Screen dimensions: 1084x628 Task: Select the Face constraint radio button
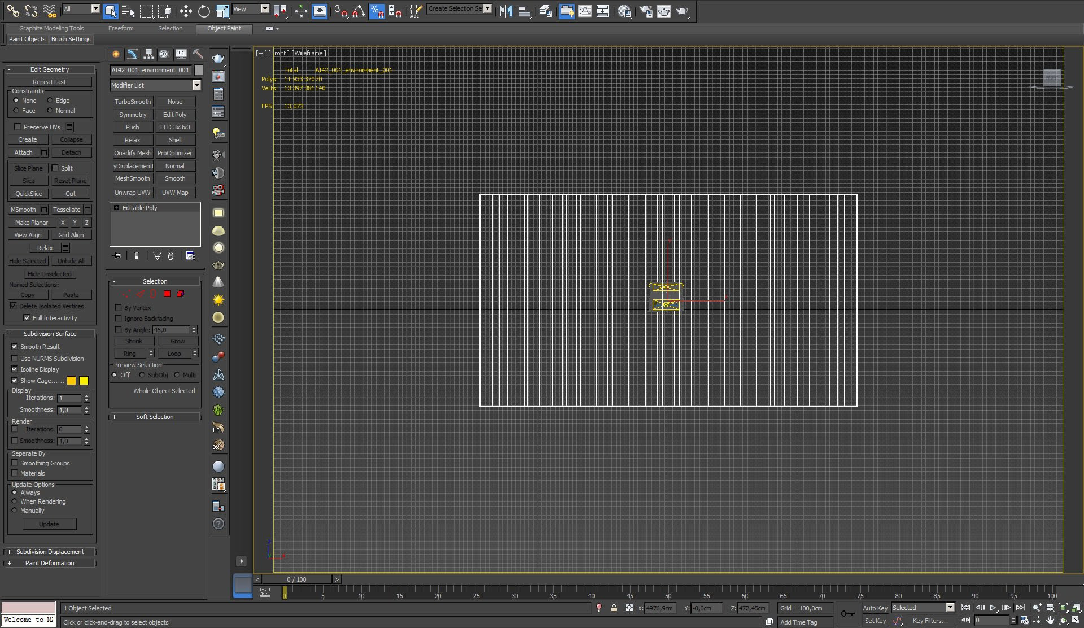click(x=16, y=111)
